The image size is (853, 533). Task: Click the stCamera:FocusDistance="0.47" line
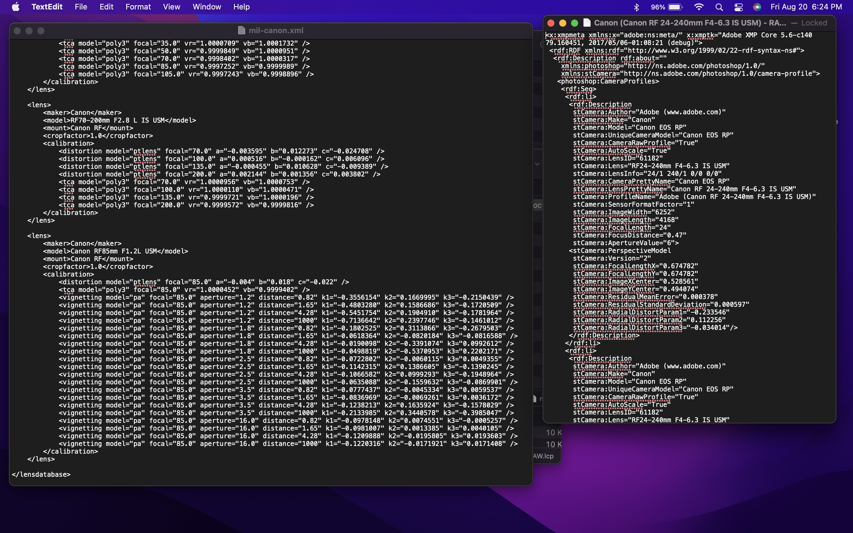[x=629, y=235]
